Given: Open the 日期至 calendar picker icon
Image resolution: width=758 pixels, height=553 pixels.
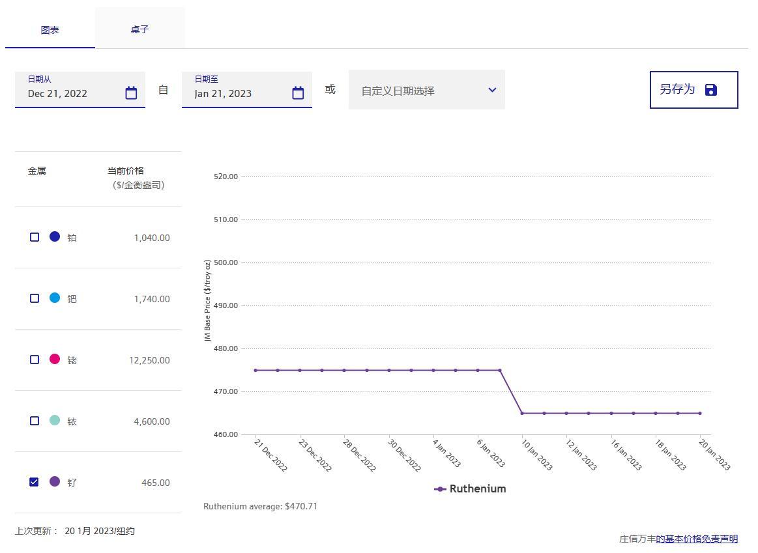Looking at the screenshot, I should coord(298,93).
